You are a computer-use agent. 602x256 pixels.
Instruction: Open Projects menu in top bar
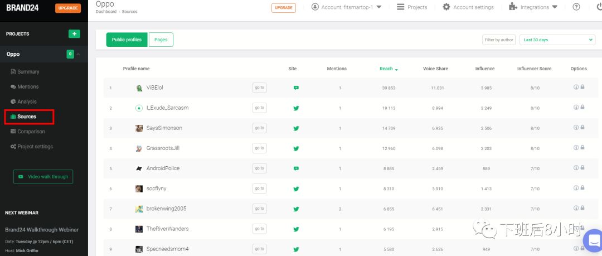point(412,7)
